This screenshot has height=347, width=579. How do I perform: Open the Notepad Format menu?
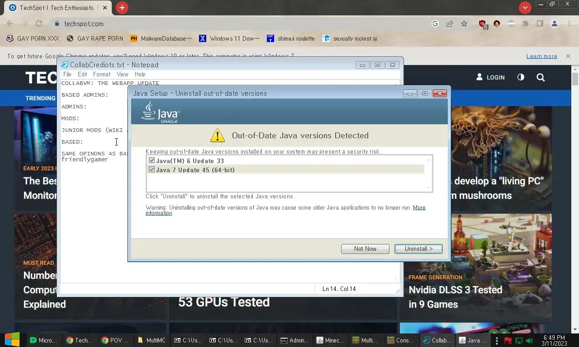(102, 74)
